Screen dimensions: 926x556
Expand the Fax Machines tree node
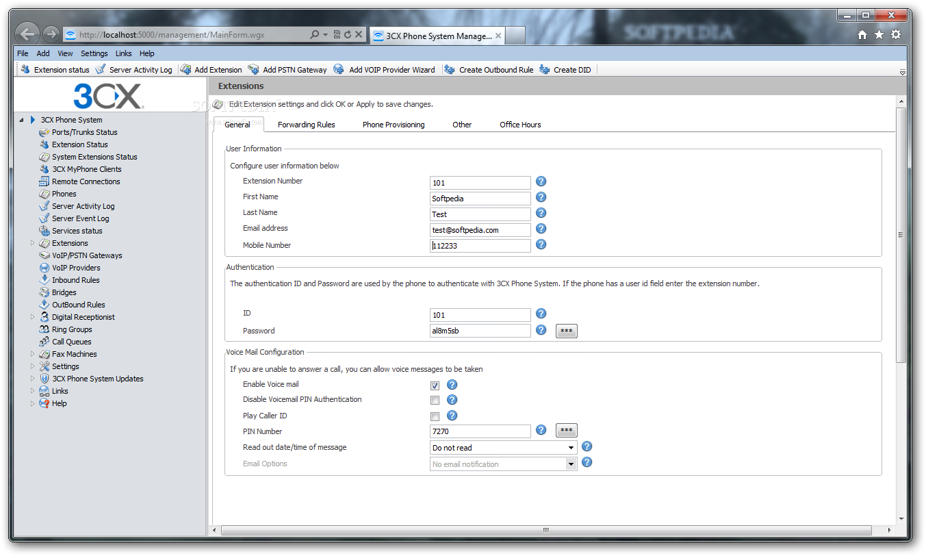point(32,354)
